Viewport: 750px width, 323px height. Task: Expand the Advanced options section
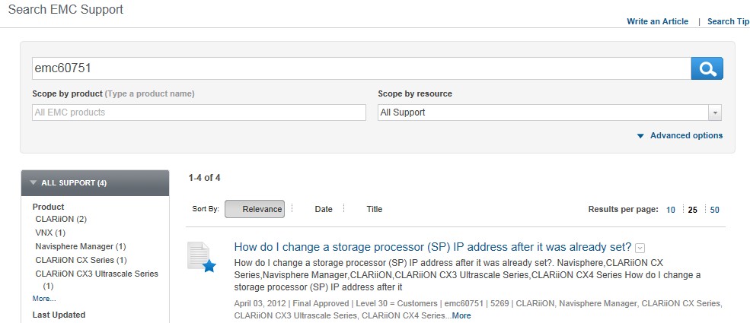(680, 135)
